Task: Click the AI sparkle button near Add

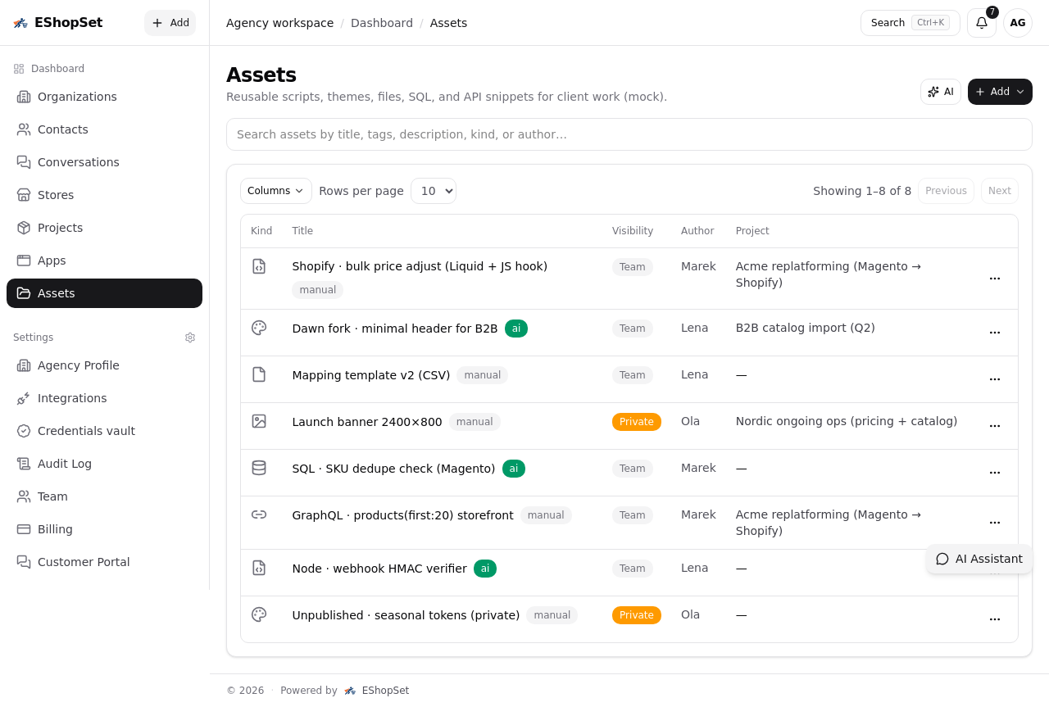Action: click(x=940, y=92)
